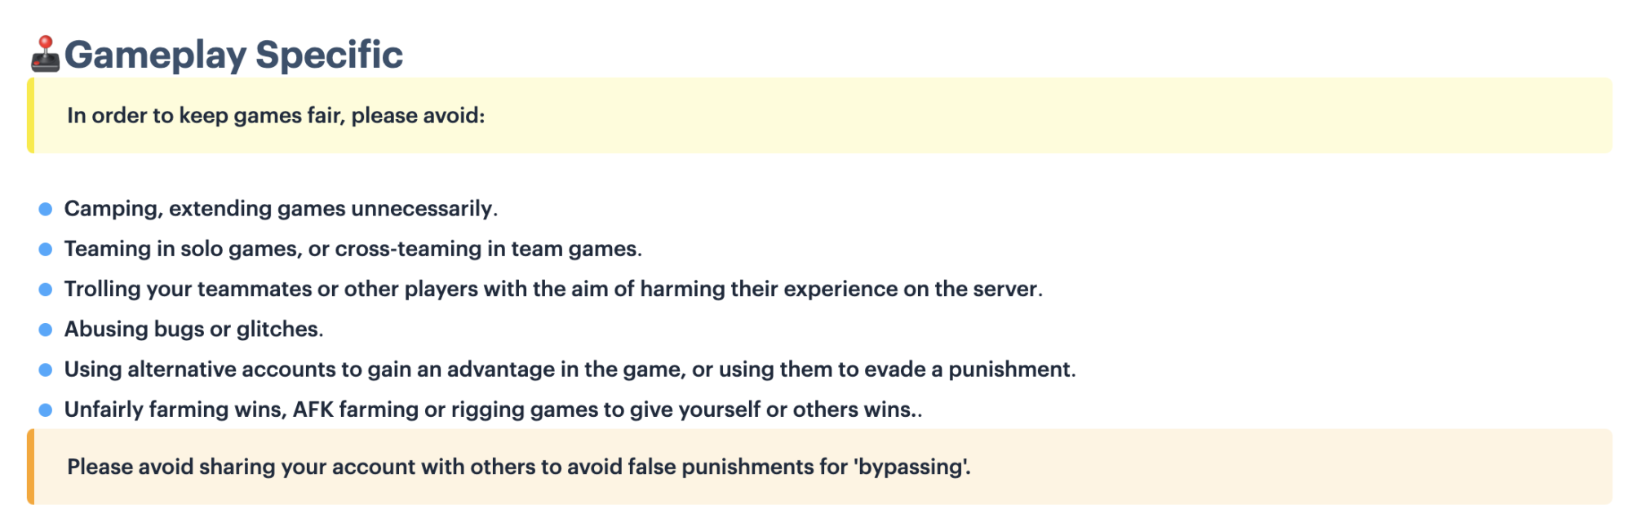Screen dimensions: 1632x527
Task: Click the bullet beside Unfairly farming wins rule
Action: tap(46, 410)
